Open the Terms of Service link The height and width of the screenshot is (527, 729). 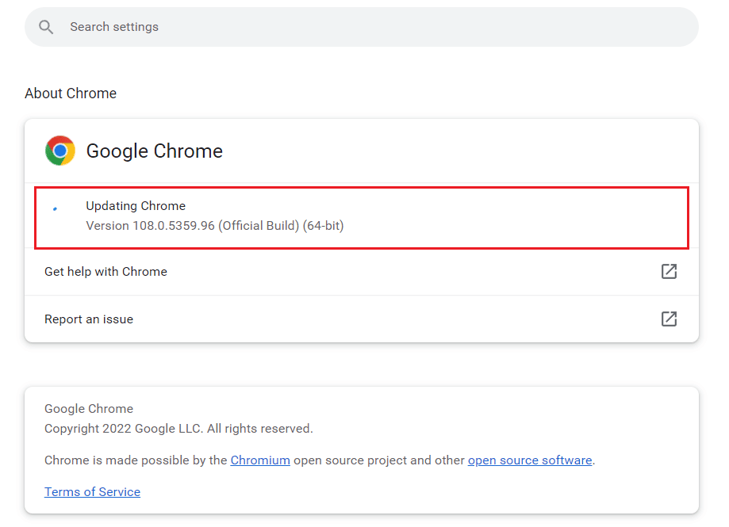tap(92, 491)
